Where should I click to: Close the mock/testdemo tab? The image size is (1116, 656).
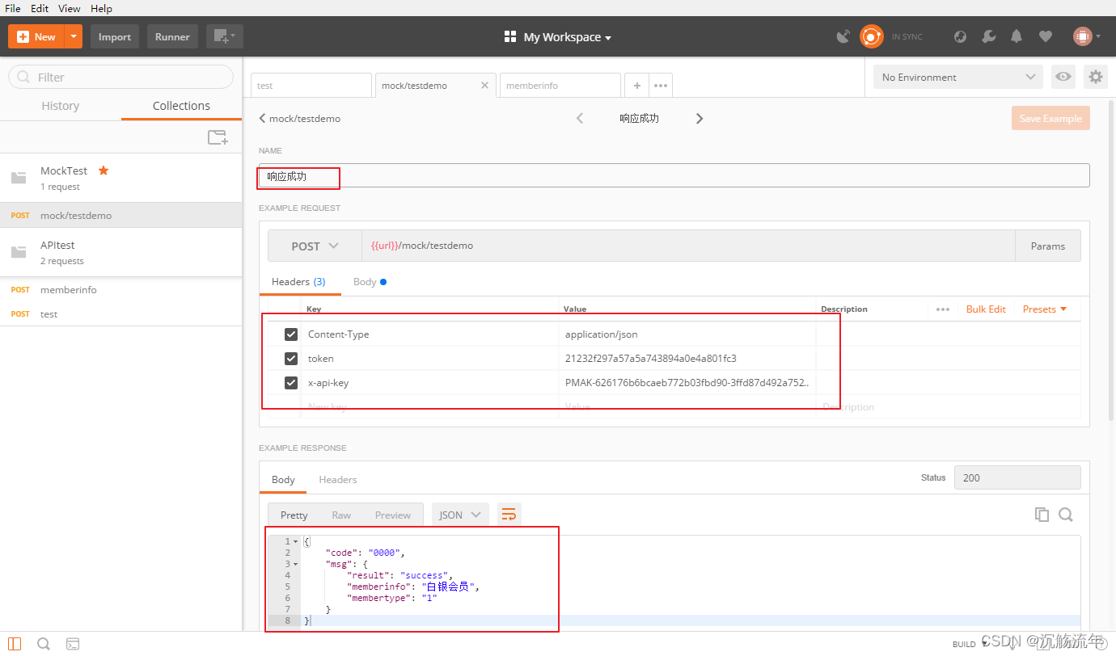pos(485,85)
